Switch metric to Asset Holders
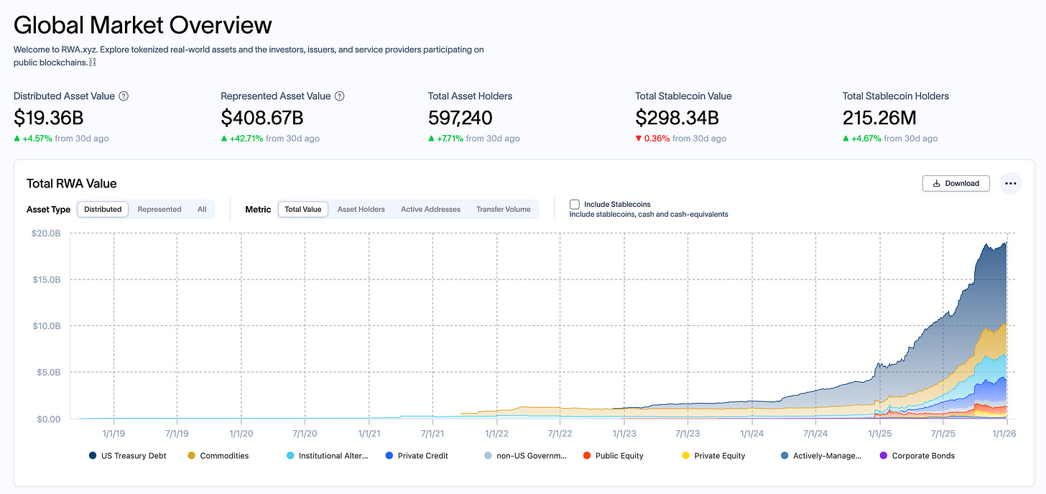Image resolution: width=1046 pixels, height=494 pixels. 361,209
